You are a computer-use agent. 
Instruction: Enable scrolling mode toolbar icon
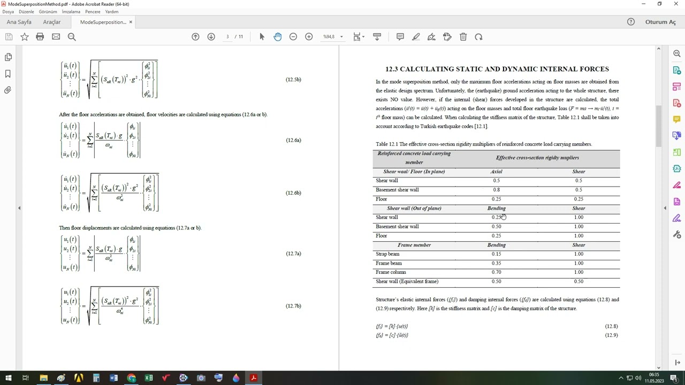[x=377, y=36]
